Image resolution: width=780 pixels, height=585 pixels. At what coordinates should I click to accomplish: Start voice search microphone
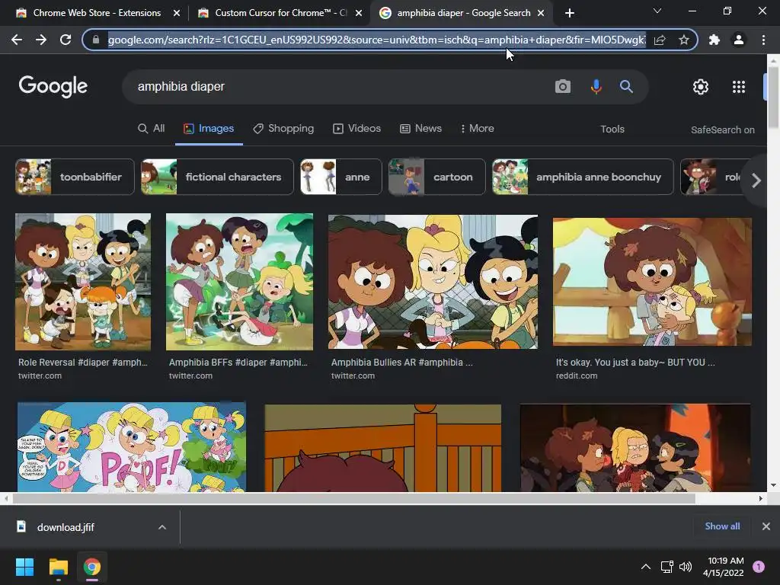[596, 87]
